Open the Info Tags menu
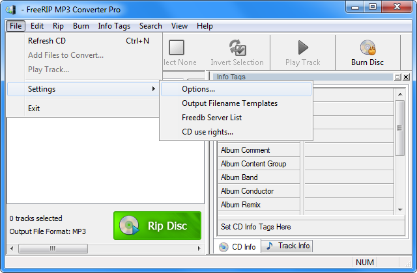The image size is (417, 273). click(114, 26)
